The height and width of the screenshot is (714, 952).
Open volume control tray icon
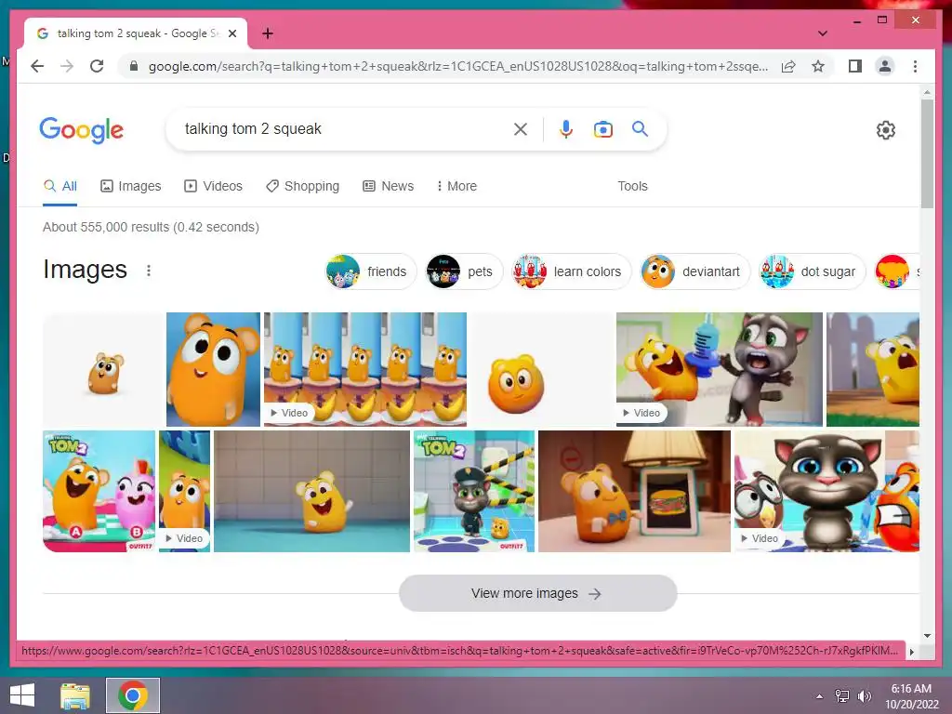coord(864,695)
